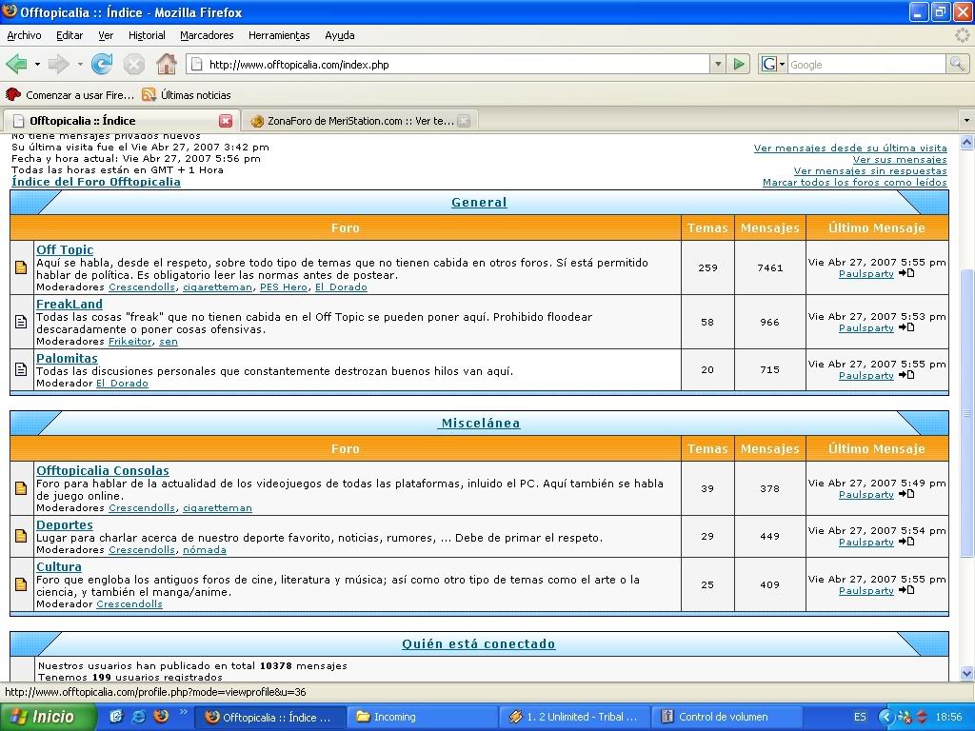Click the Firefox Reload page icon
This screenshot has width=975, height=731.
coord(102,64)
